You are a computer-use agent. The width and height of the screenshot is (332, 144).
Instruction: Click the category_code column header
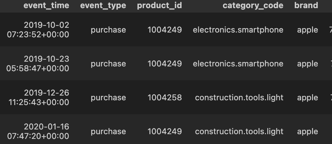[x=253, y=6]
